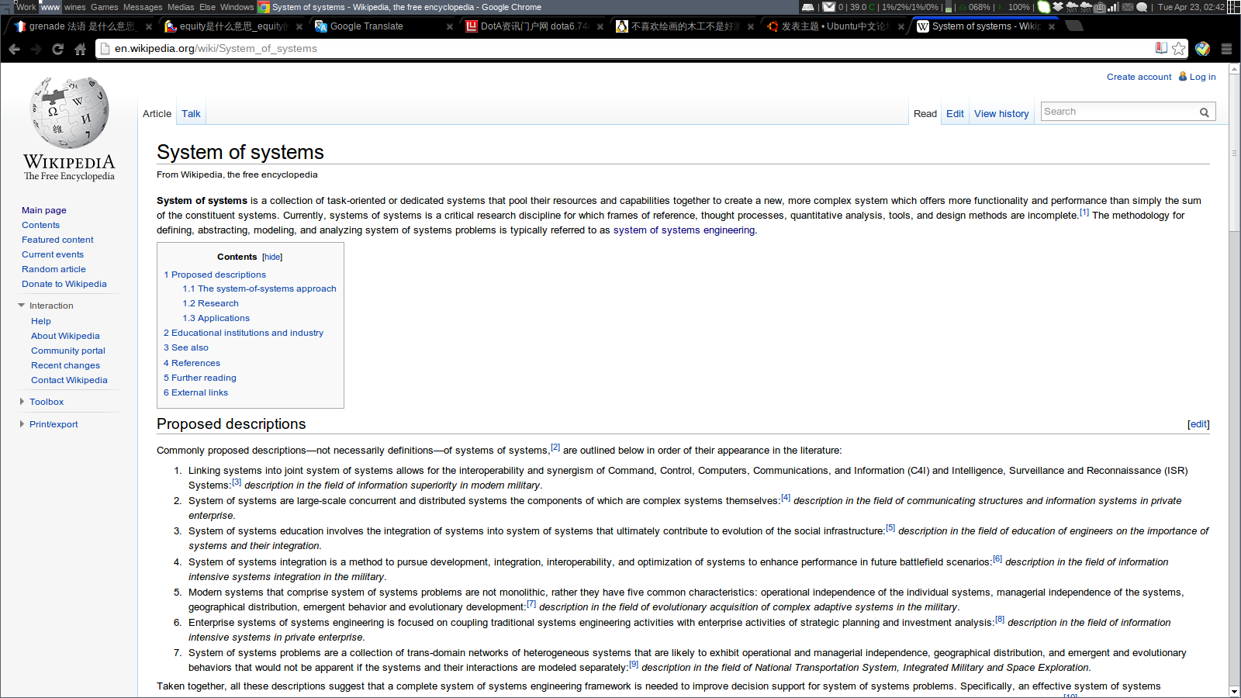Jump to '4 References' in contents
The height and width of the screenshot is (698, 1241).
(192, 363)
